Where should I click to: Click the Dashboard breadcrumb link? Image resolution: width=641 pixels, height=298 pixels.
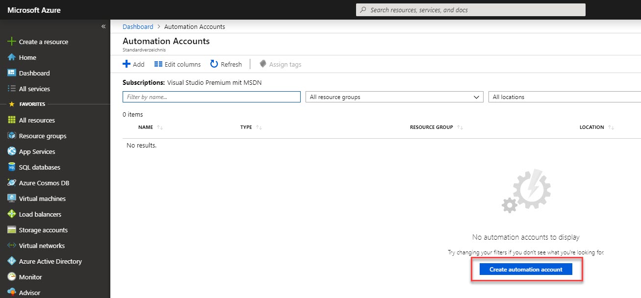point(138,26)
